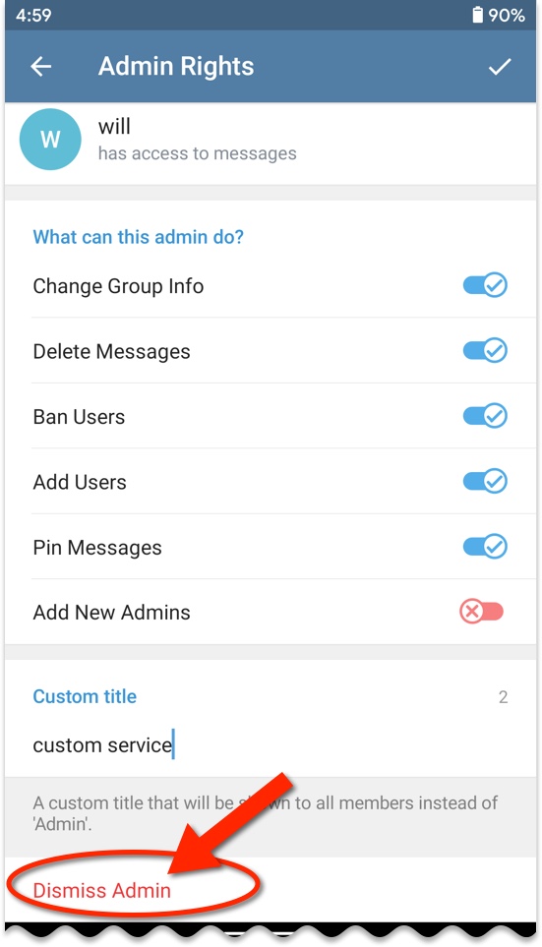Toggle the Pin Messages switch
This screenshot has width=542, height=947.
coord(485,547)
